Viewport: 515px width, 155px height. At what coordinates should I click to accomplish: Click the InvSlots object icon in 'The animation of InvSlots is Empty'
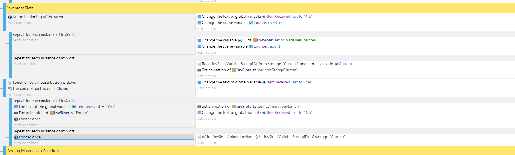point(52,113)
